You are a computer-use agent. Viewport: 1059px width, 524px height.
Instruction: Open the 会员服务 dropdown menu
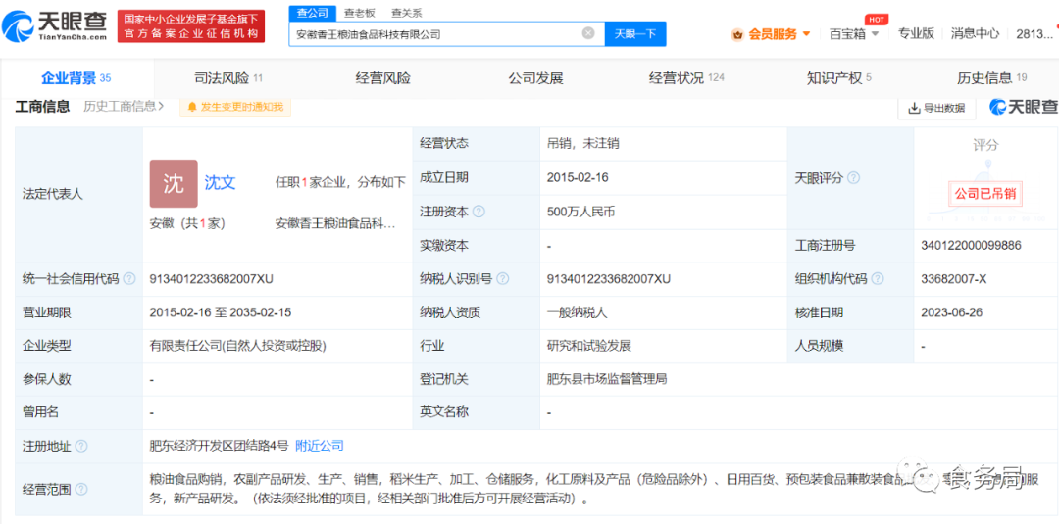click(779, 33)
